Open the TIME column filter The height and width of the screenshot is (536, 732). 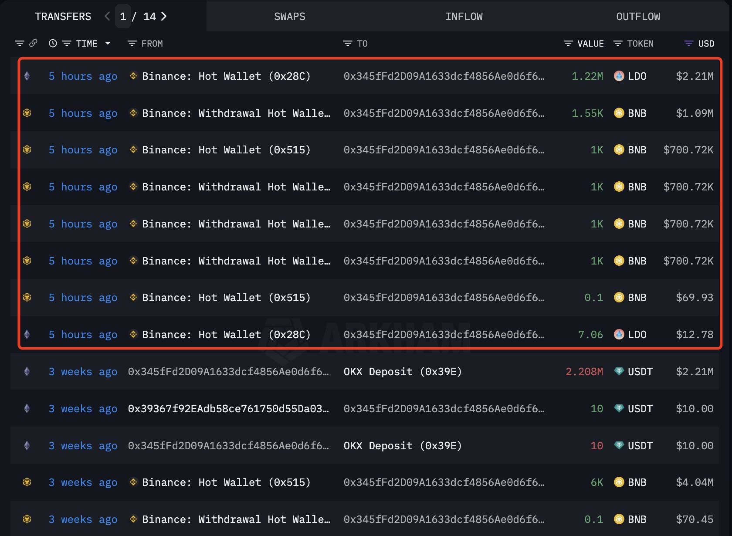(x=67, y=44)
